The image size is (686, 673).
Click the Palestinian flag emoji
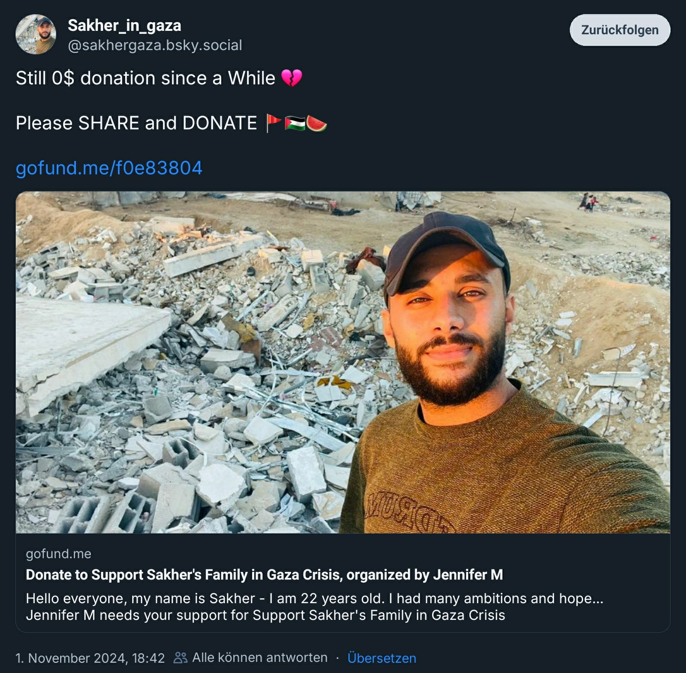[x=295, y=123]
